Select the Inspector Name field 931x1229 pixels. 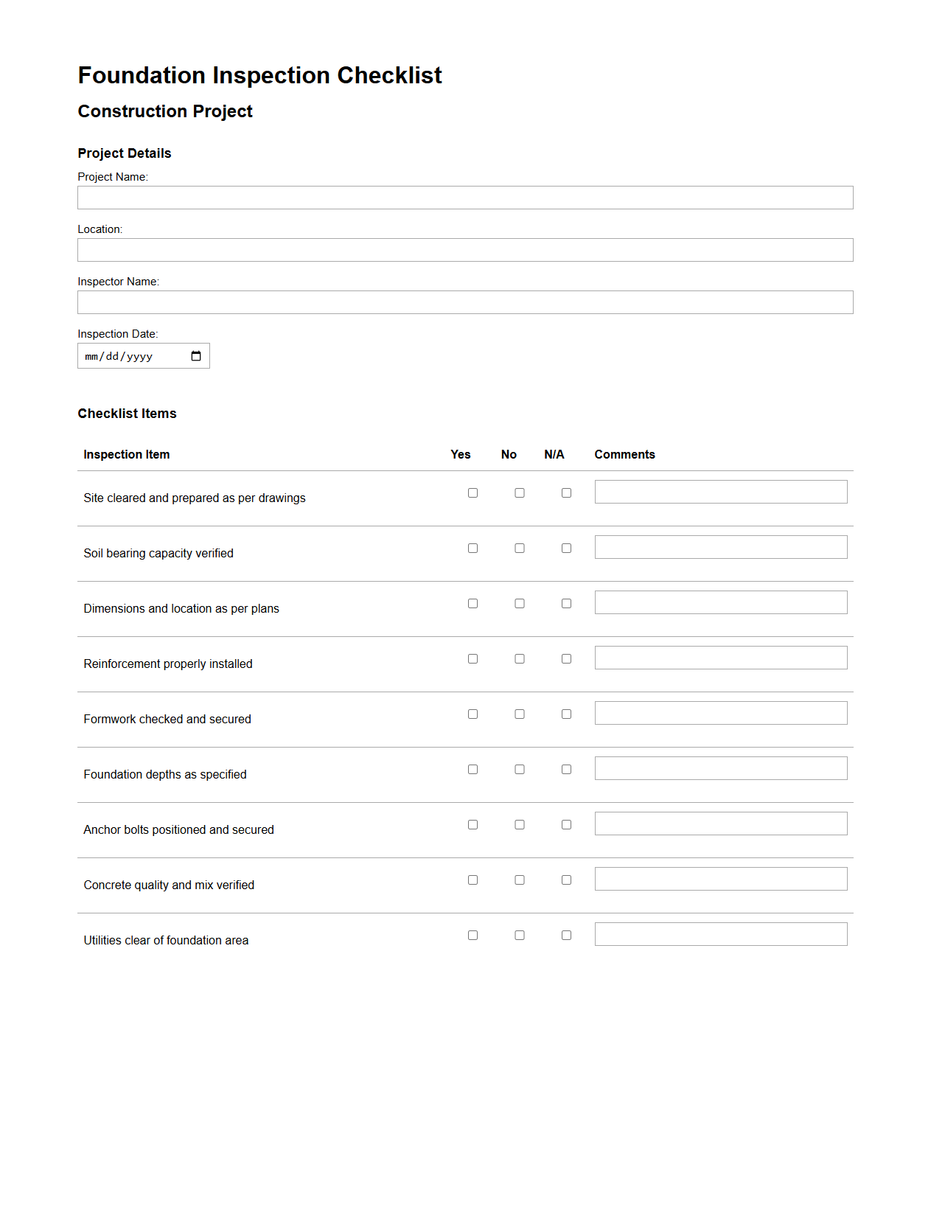(465, 302)
